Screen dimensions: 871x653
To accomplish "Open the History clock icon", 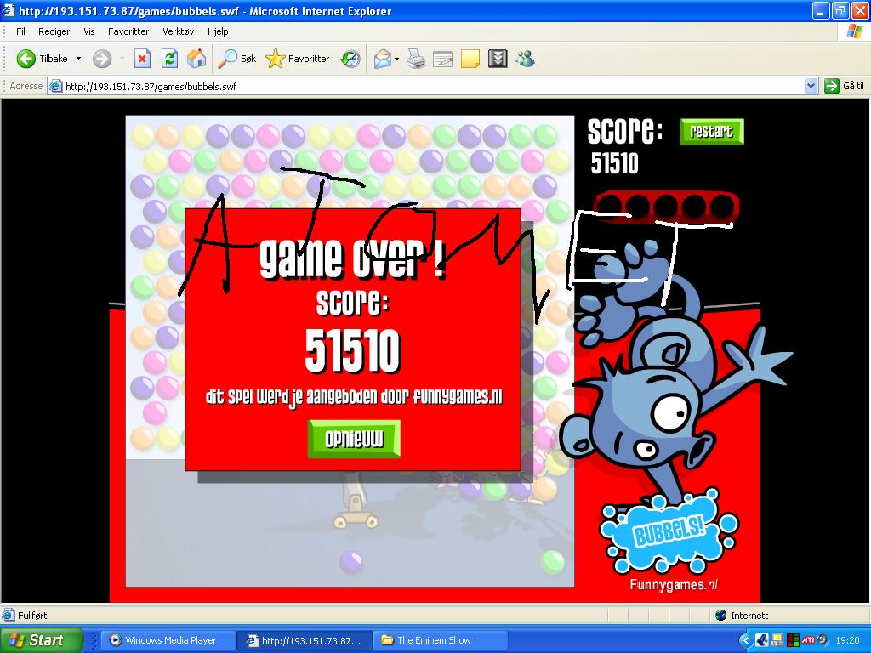I will click(x=350, y=59).
